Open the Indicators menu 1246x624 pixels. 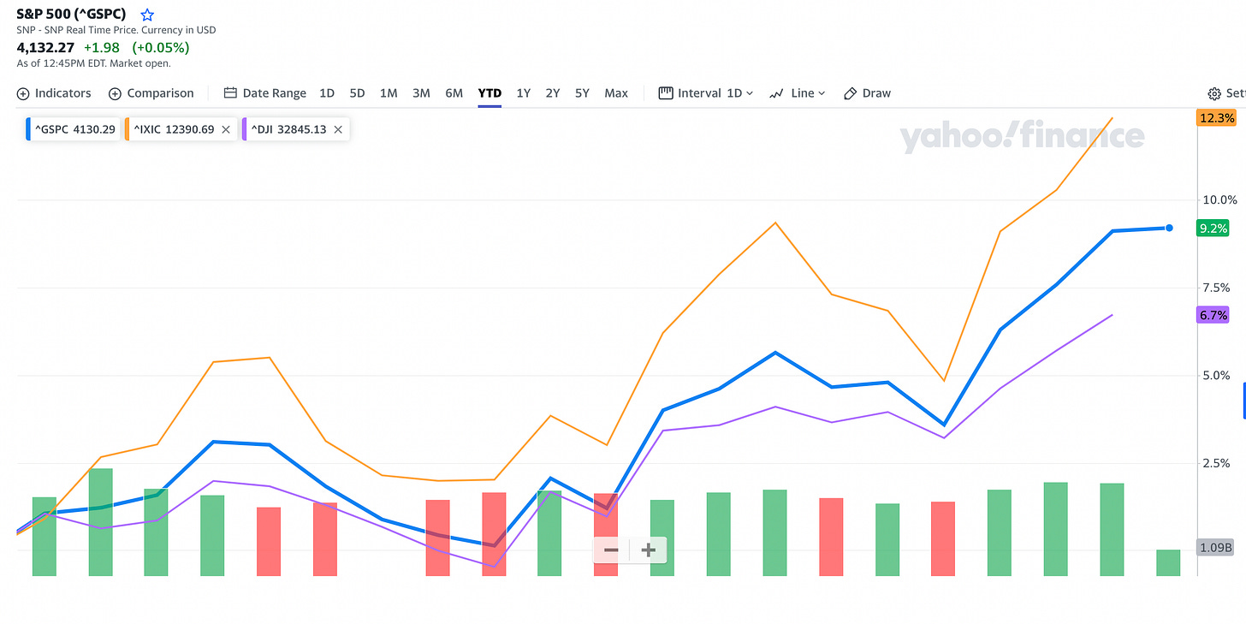(53, 93)
